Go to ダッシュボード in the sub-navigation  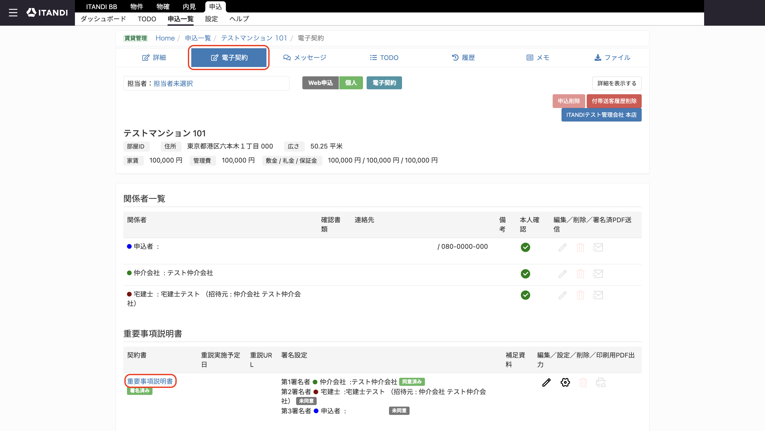pyautogui.click(x=103, y=19)
